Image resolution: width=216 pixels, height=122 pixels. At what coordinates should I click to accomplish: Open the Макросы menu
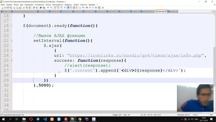point(68,5)
